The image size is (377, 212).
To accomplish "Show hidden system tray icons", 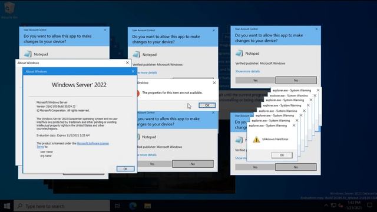I will pos(326,206).
